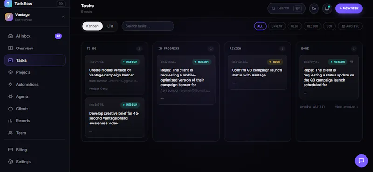Open the Settings label in the sidebar
Viewport: 373px width, 172px height.
click(x=23, y=162)
